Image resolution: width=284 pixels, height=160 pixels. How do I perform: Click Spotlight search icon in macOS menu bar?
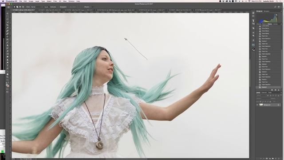coord(277,1)
